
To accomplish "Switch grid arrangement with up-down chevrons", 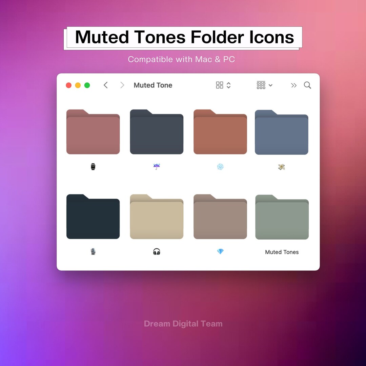I will coord(228,85).
